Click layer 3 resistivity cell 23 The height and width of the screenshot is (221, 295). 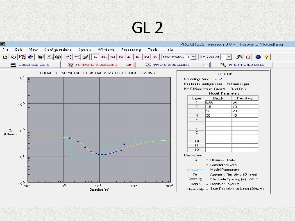(245, 111)
